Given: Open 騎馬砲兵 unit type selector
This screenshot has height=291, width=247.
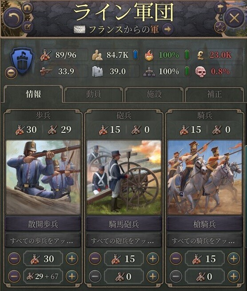Looking at the screenshot, I should (124, 224).
